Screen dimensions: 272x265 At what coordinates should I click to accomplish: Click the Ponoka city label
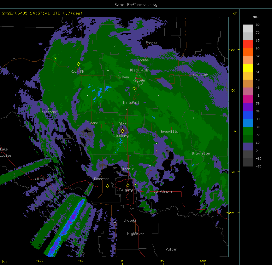click(151, 43)
